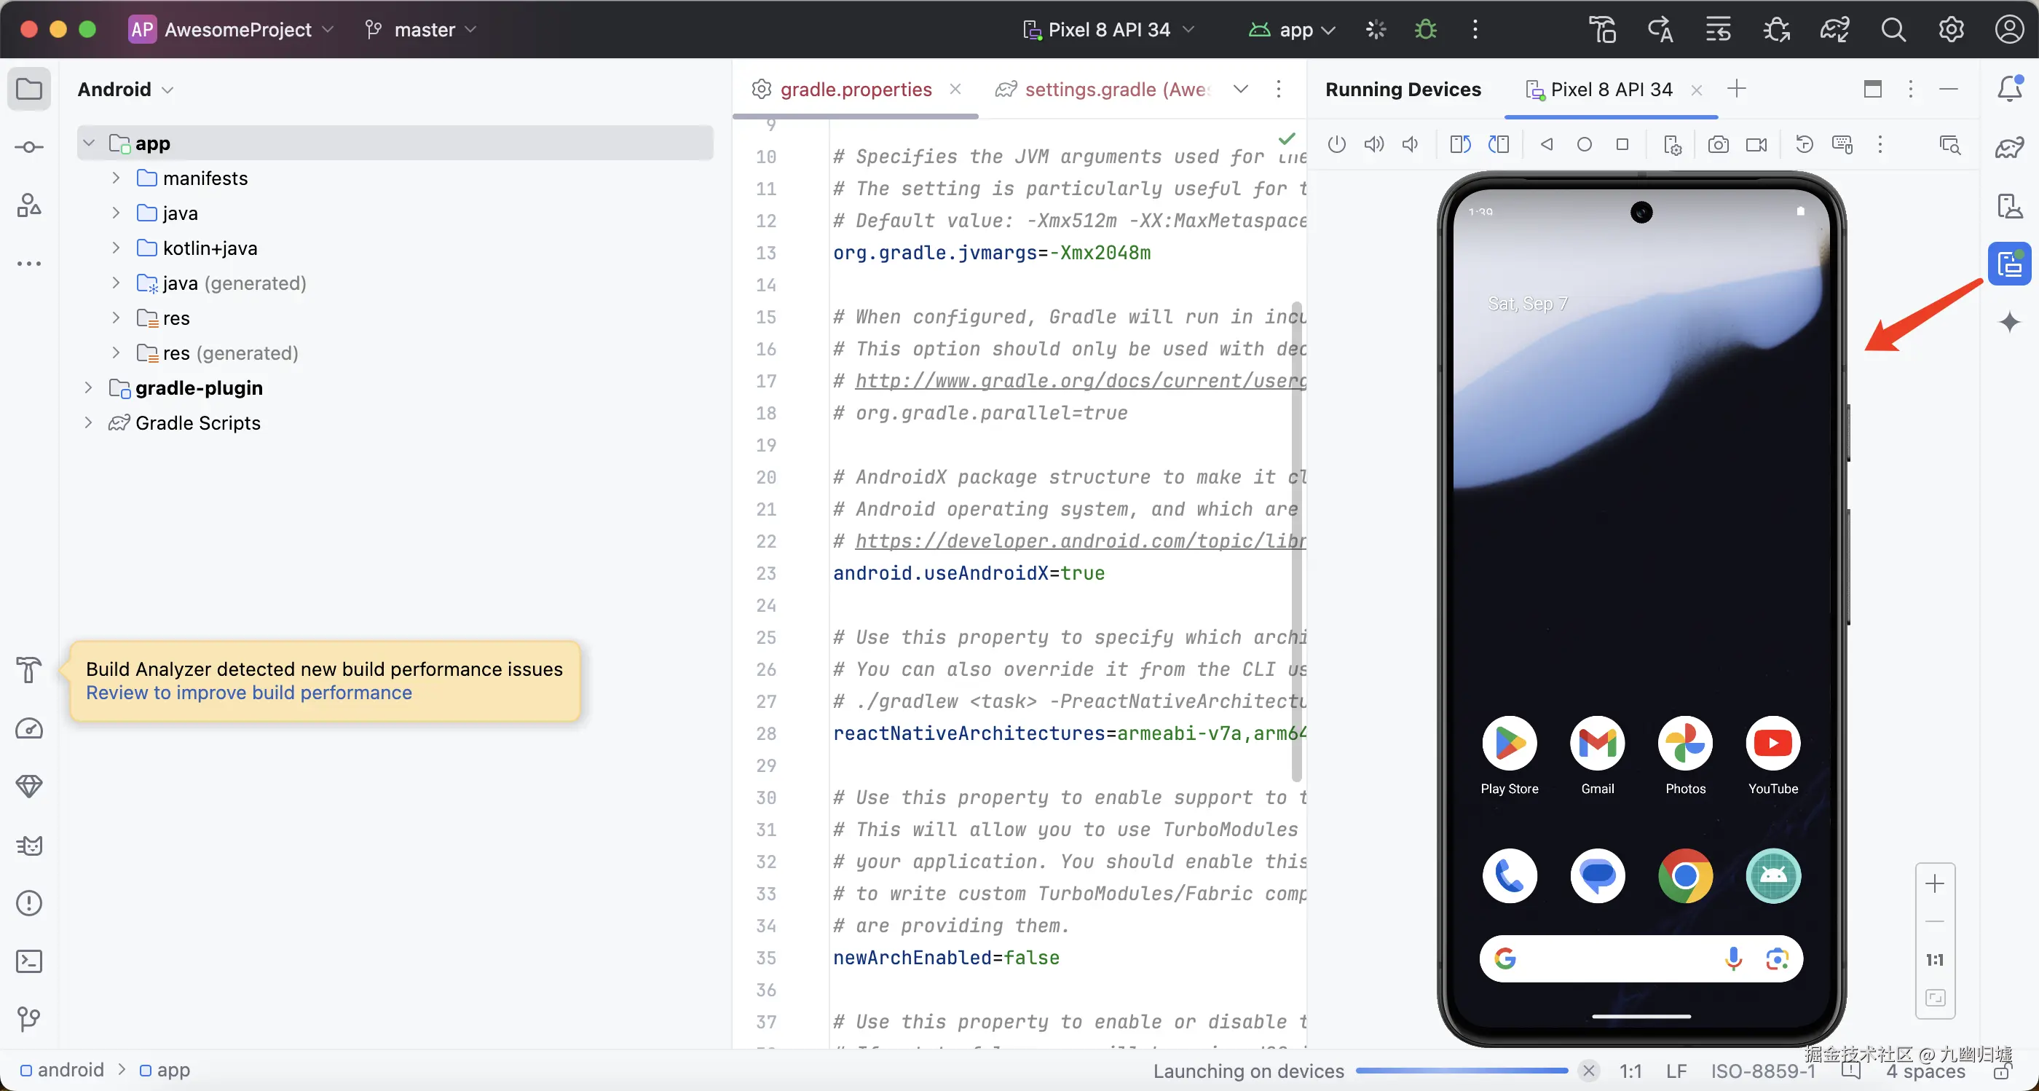The height and width of the screenshot is (1091, 2039).
Task: Toggle emulator 1:1 actual size zoom
Action: click(1935, 960)
